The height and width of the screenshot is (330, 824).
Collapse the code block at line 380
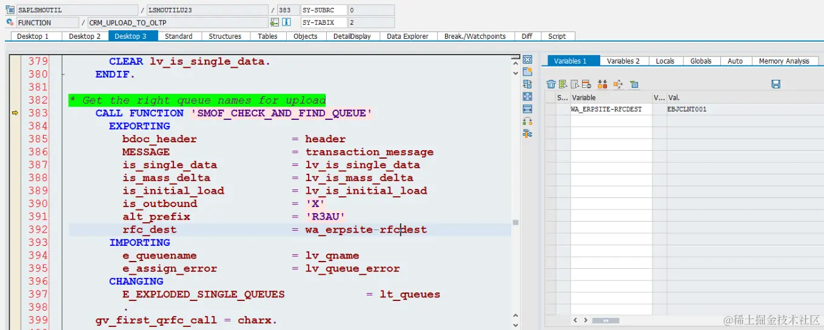pos(64,74)
